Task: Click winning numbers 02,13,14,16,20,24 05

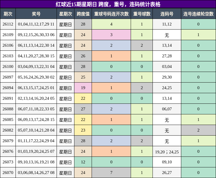Action: point(36,98)
